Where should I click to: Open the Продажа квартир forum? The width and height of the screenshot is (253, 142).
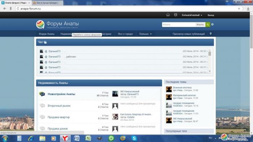59,117
